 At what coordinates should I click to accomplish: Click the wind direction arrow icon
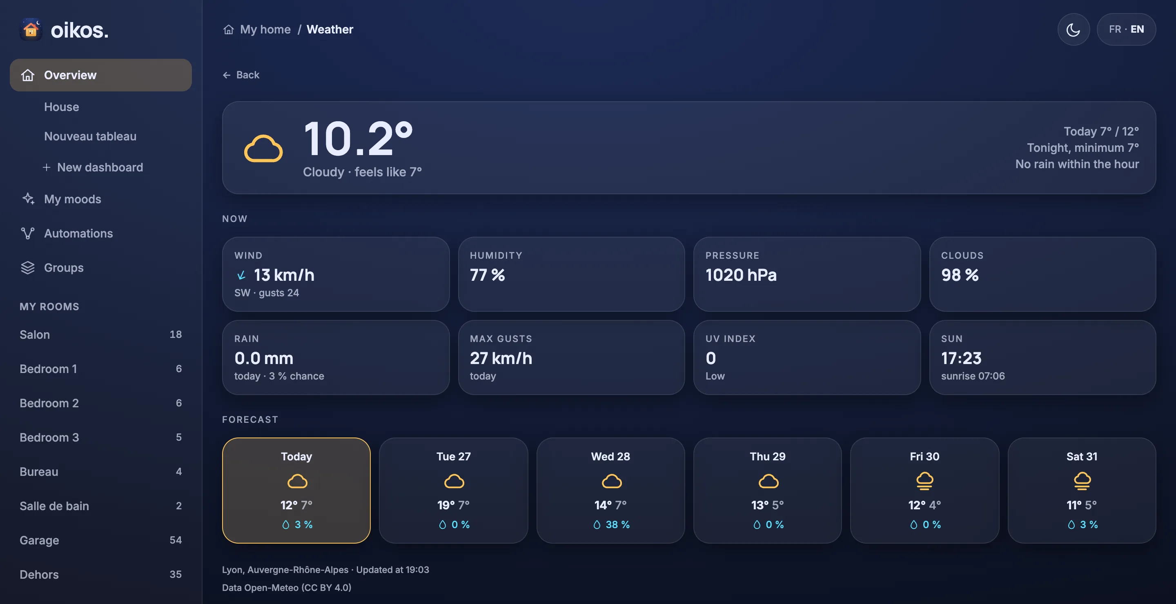241,275
